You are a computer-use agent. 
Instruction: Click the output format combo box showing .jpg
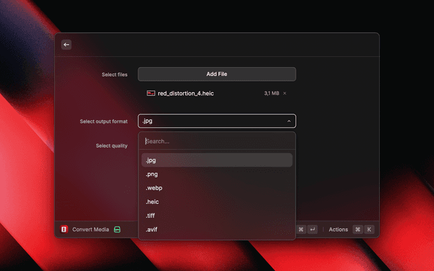point(210,121)
